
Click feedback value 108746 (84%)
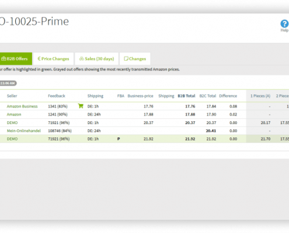(x=60, y=131)
